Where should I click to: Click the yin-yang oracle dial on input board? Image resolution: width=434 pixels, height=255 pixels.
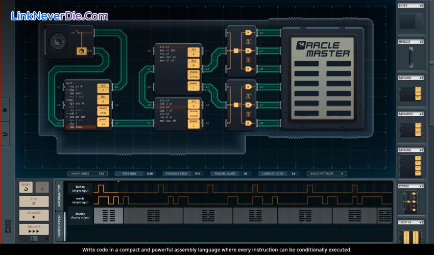(58, 41)
